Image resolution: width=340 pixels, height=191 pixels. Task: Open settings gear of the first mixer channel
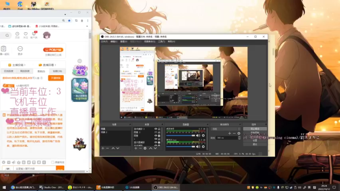click(x=203, y=135)
